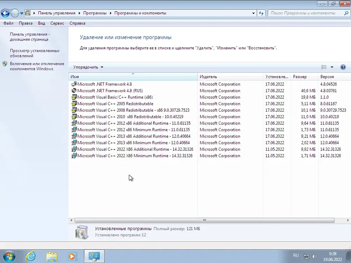Click scrollbar left arrow under list
Viewport: 351px width, 263px height.
[71, 220]
